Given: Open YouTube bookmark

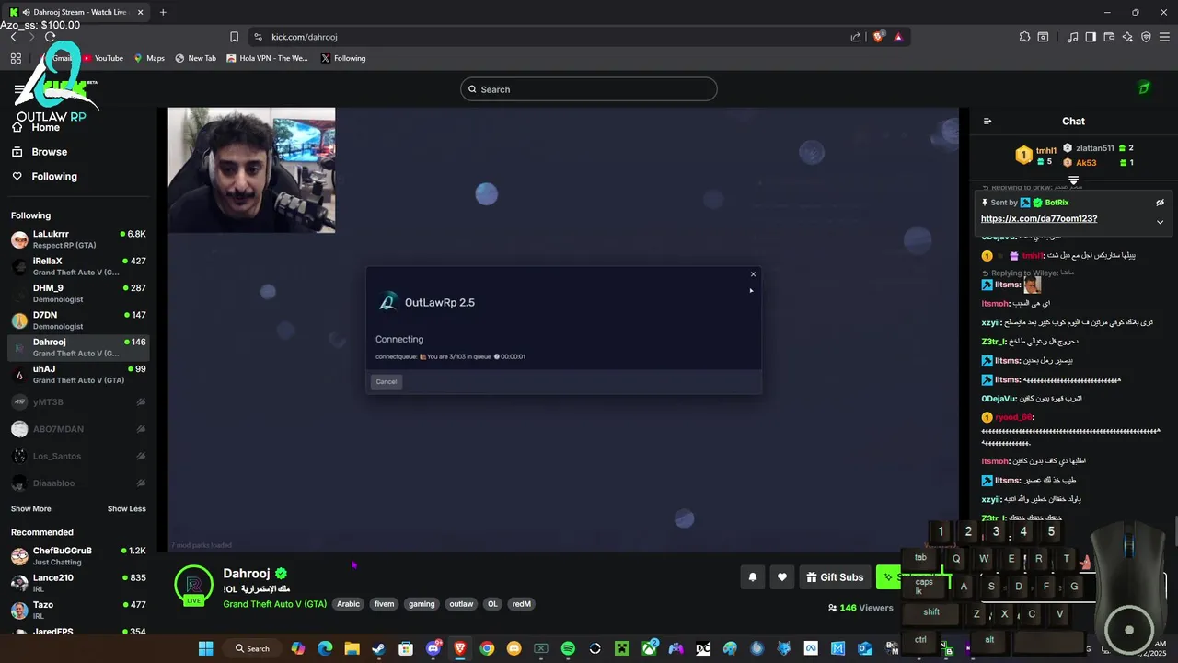Looking at the screenshot, I should 103,58.
